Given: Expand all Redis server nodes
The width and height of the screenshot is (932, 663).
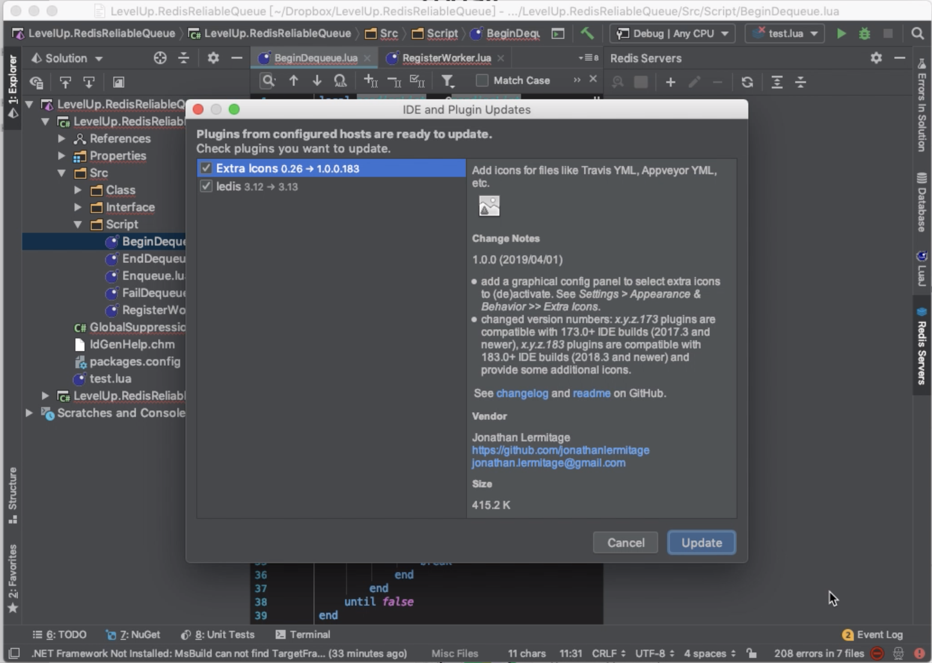Looking at the screenshot, I should (x=777, y=82).
